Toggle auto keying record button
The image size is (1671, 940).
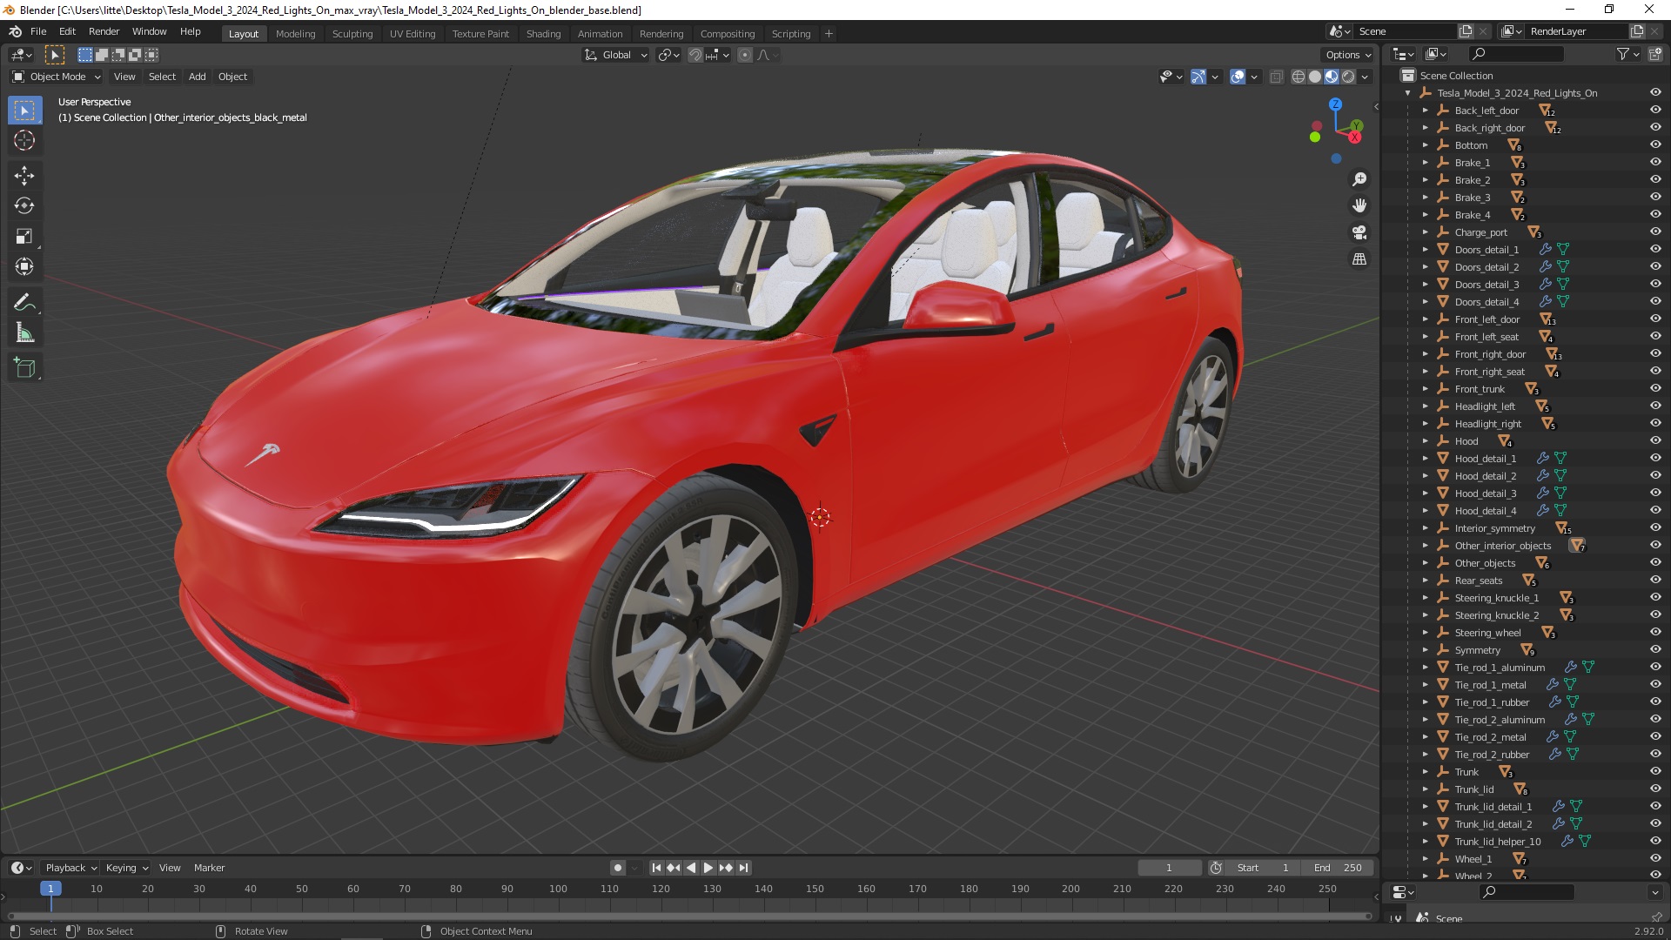pos(618,868)
